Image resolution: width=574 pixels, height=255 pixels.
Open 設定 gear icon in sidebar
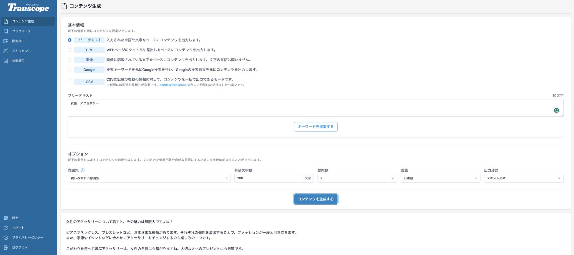tap(6, 218)
